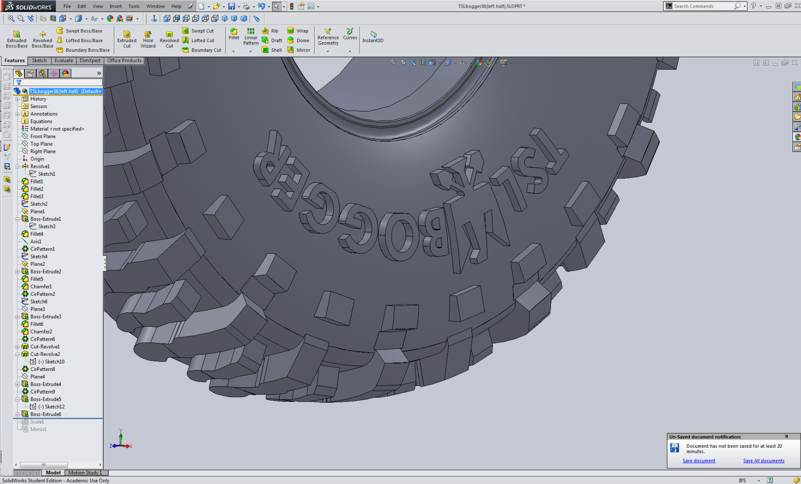Expand the History folder in the FeatureManager

(x=18, y=99)
